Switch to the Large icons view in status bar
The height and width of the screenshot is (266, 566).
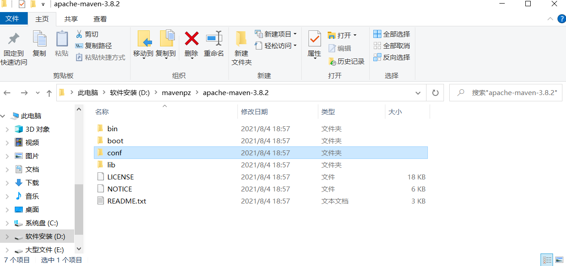[559, 259]
